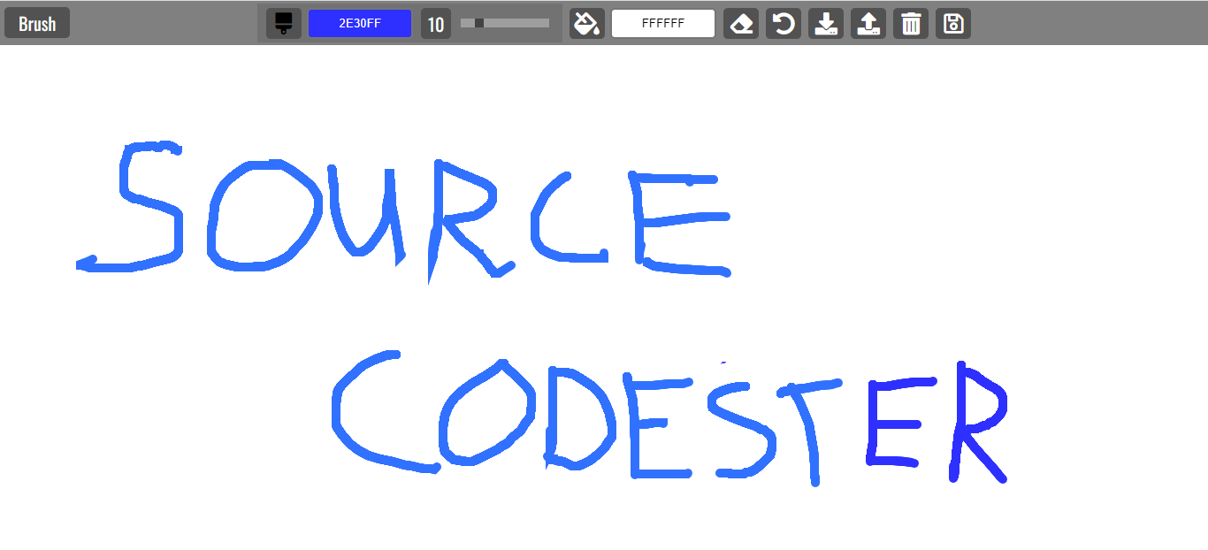Undo the last brush stroke

784,23
